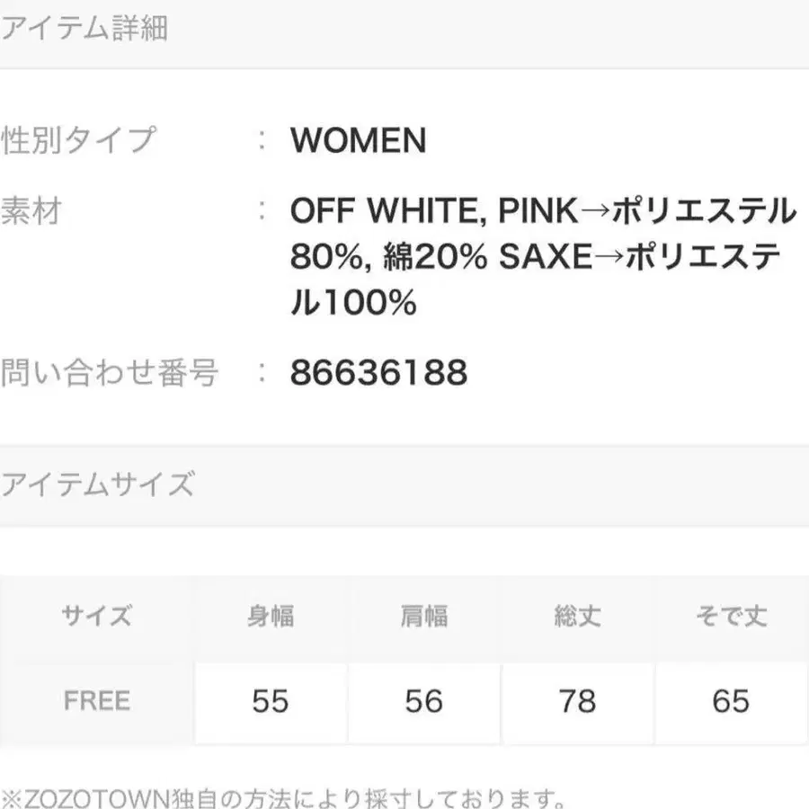Click the アイテムサイズ section header
This screenshot has width=809, height=809.
tap(97, 485)
